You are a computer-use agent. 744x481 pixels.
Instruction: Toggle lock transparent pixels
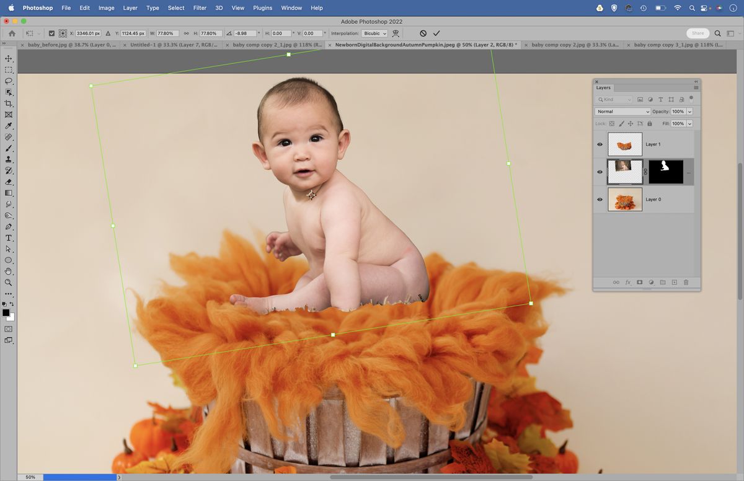coord(612,123)
